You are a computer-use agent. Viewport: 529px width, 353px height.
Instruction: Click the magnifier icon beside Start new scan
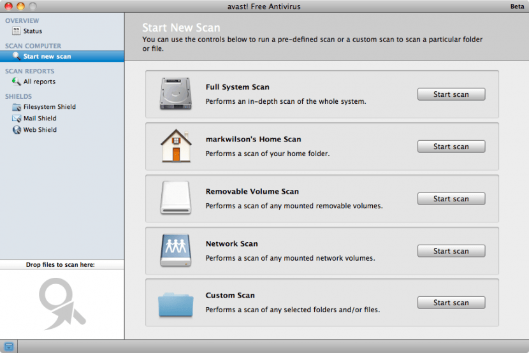click(x=16, y=56)
